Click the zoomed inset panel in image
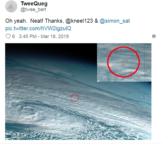Viewport: 162px width, 145px height. [124, 62]
